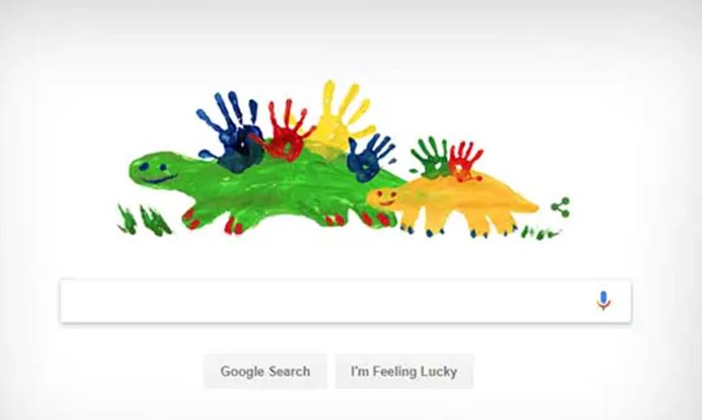702x420 pixels.
Task: Click the share icon beside the doodle
Action: pyautogui.click(x=561, y=208)
